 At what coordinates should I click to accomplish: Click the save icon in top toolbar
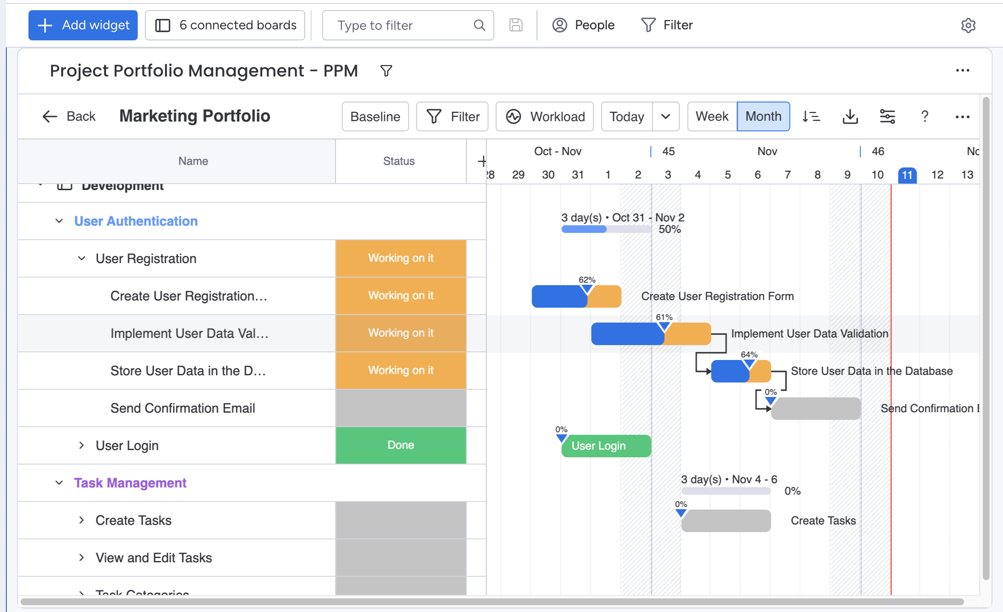click(516, 24)
